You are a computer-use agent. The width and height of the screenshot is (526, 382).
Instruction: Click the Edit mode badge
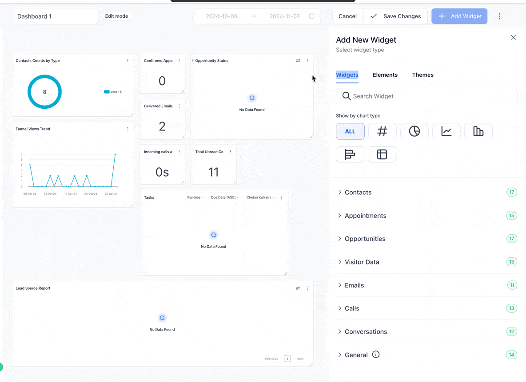pos(116,16)
